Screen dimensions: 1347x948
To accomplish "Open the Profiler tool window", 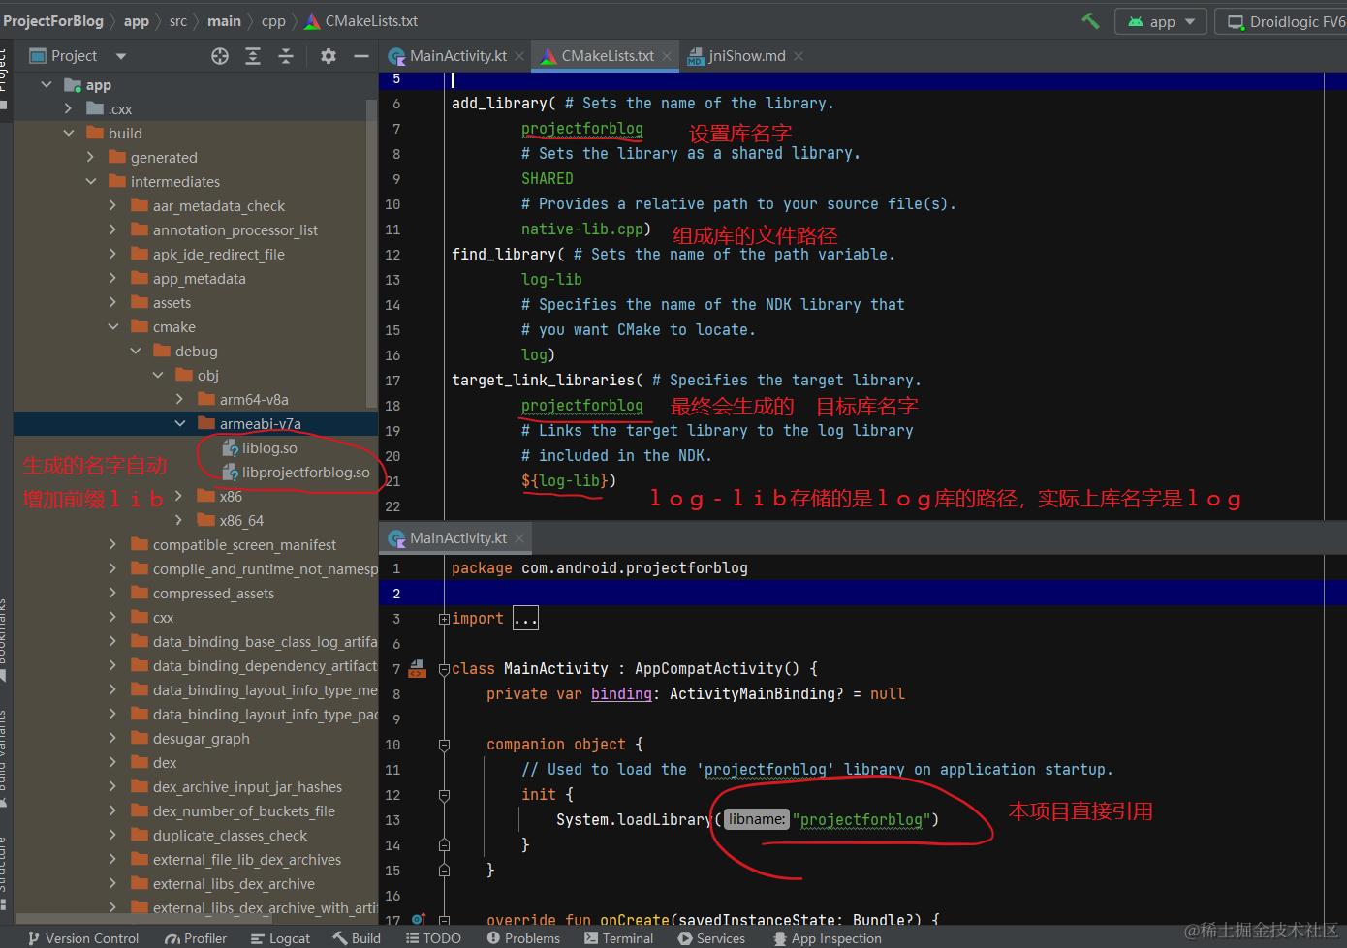I will click(196, 938).
